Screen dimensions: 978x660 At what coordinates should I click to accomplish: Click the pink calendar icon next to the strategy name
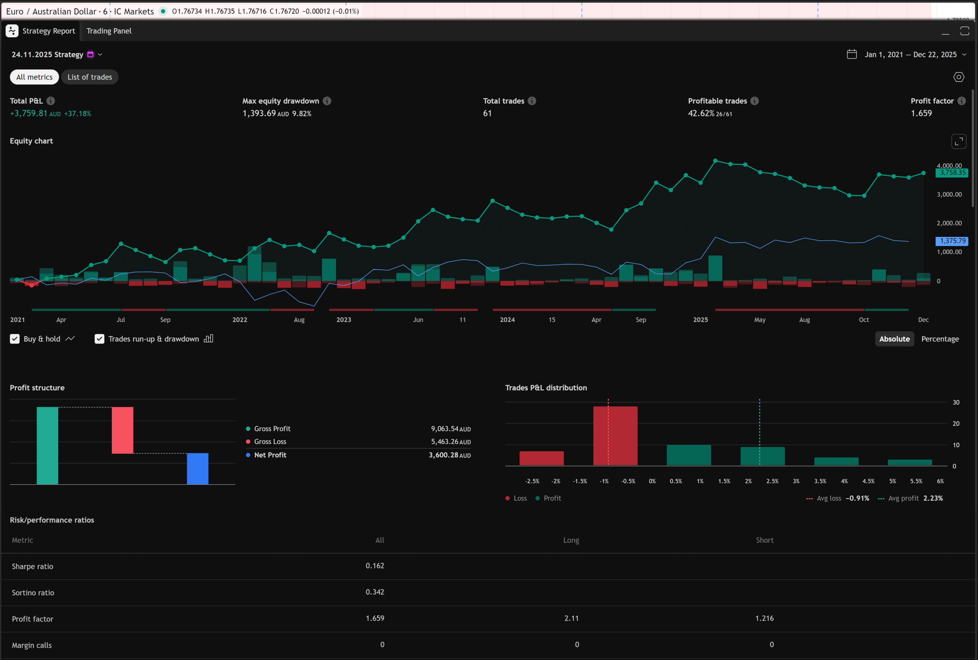coord(91,54)
